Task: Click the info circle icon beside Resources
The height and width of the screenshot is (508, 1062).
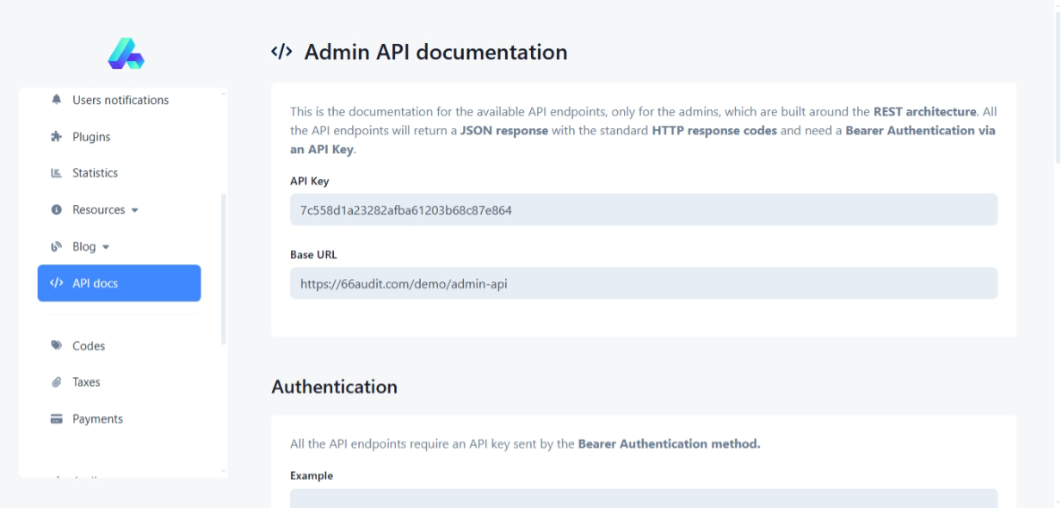Action: click(x=57, y=210)
